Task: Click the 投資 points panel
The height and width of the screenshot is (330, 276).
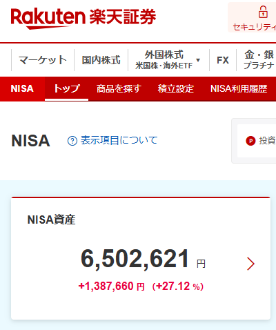Action: [257, 141]
